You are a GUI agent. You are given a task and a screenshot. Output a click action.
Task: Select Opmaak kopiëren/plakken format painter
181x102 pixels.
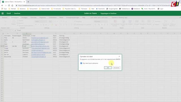coord(25,25)
